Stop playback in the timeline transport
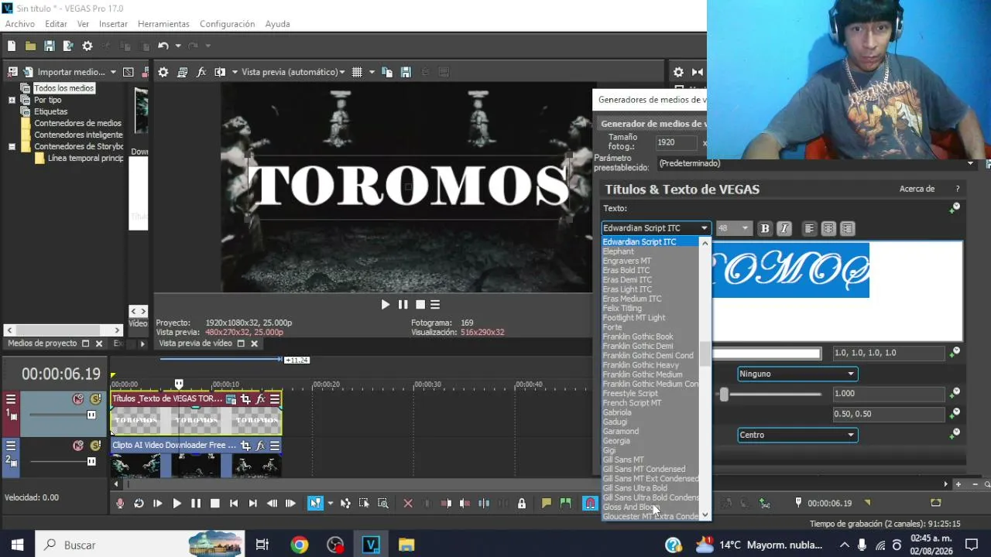Viewport: 991px width, 557px height. click(215, 503)
